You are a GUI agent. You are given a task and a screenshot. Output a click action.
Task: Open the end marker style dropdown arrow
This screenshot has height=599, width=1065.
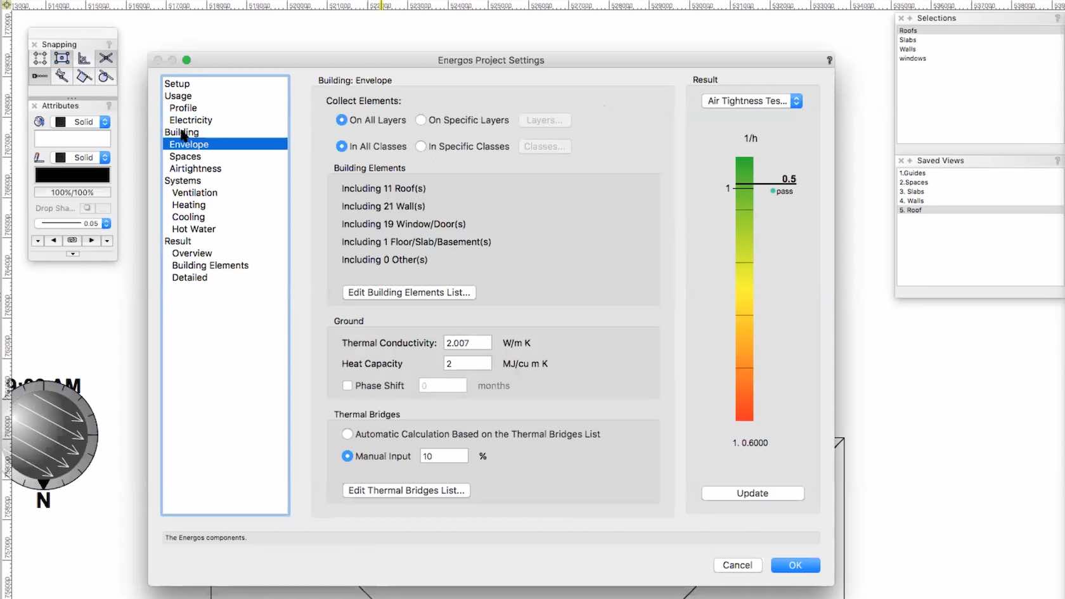coord(107,241)
